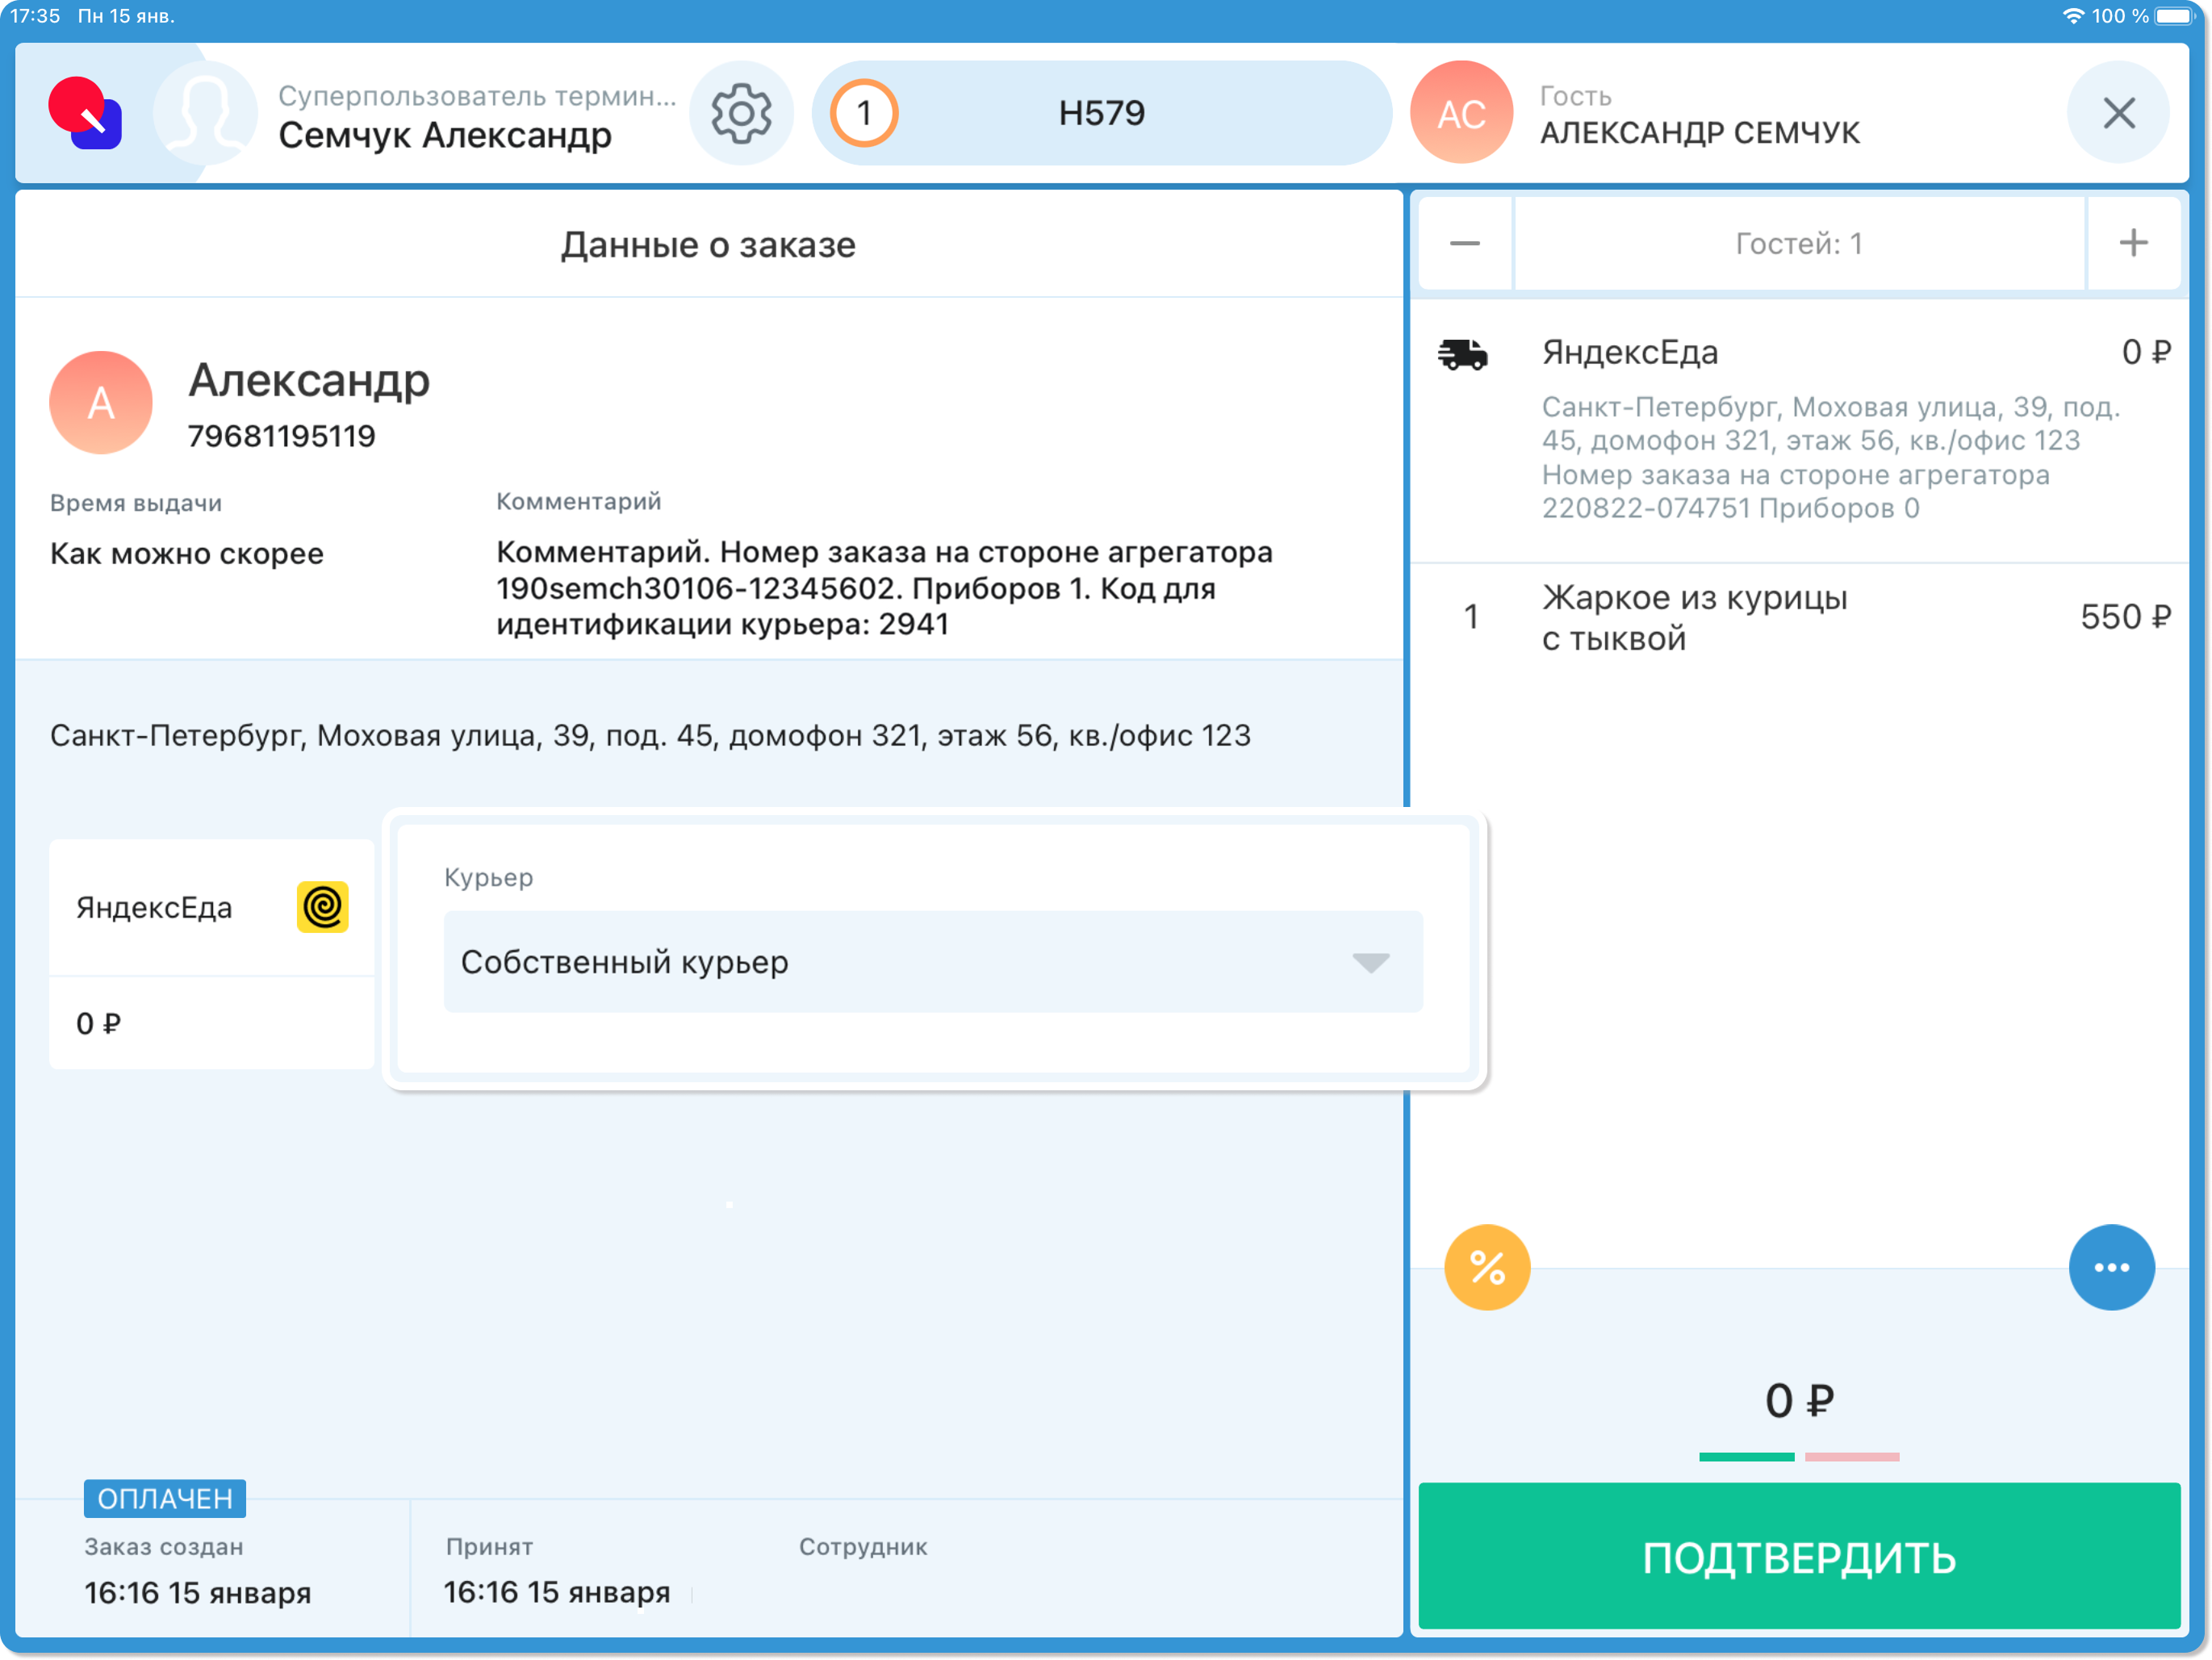Viewport: 2212px width, 1660px height.
Task: Click the dropdown arrow in courier field
Action: [x=1370, y=963]
